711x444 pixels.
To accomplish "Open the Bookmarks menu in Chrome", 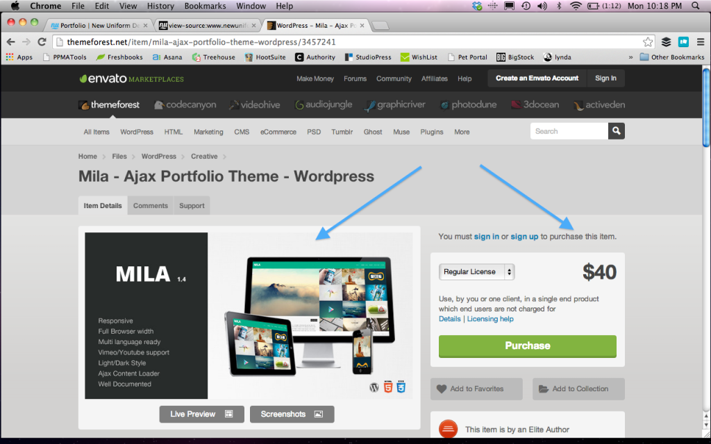I will (x=205, y=6).
